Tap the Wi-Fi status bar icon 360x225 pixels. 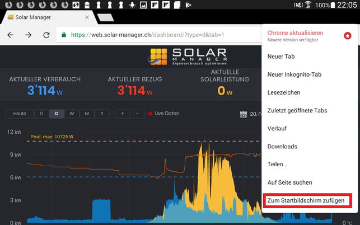[x=308, y=5]
